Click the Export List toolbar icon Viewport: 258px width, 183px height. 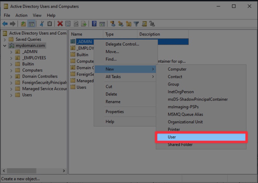[84, 24]
